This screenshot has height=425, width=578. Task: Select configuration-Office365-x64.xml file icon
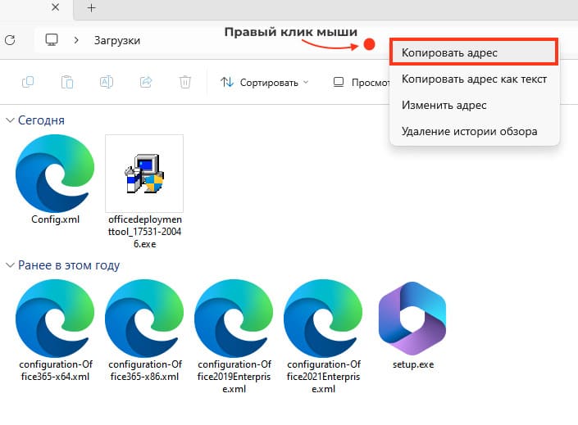pos(55,319)
